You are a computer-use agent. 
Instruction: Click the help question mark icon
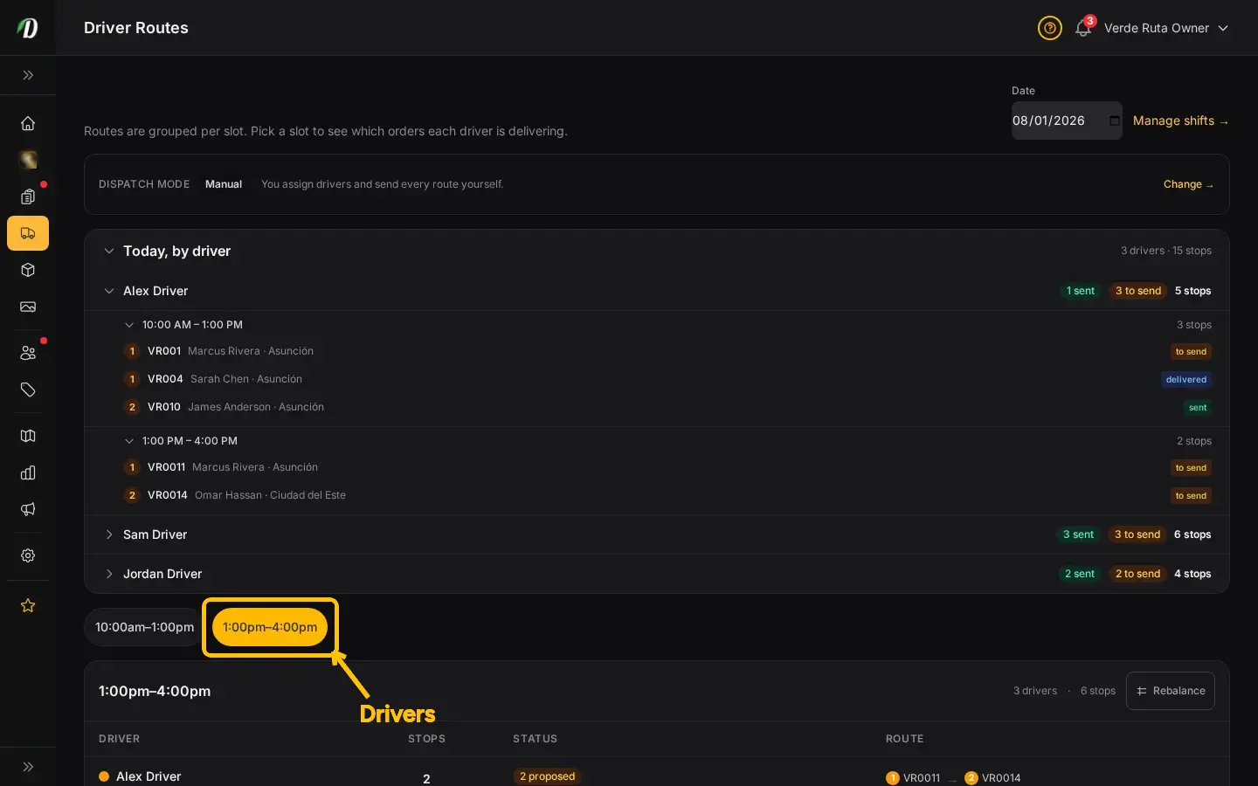(1050, 28)
